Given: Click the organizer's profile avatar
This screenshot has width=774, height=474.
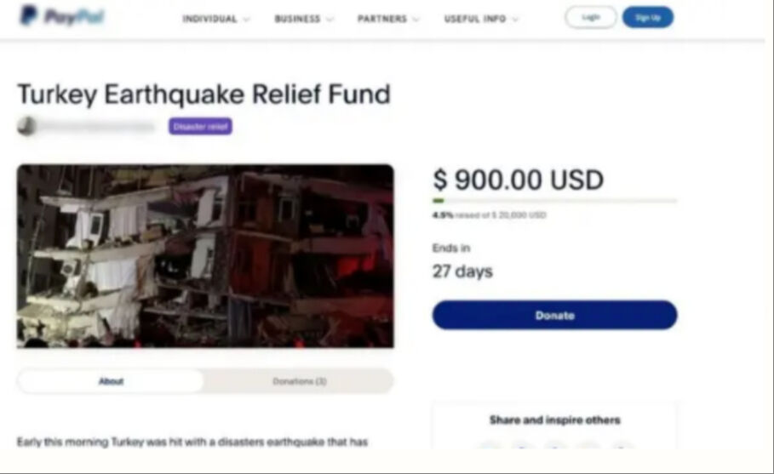Looking at the screenshot, I should click(x=26, y=126).
